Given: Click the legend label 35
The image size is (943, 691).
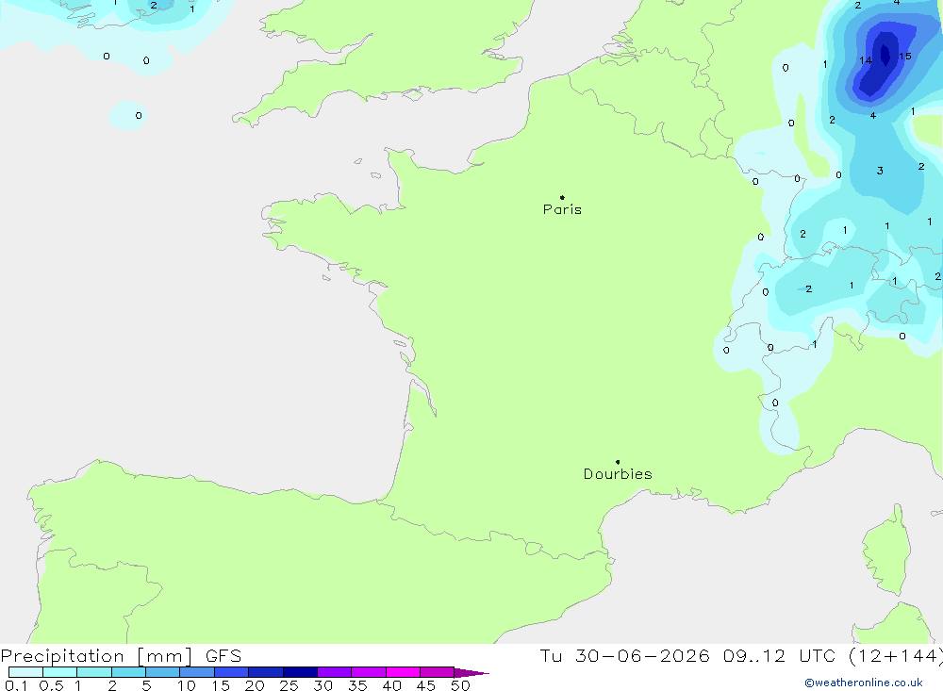Looking at the screenshot, I should click(x=357, y=685).
